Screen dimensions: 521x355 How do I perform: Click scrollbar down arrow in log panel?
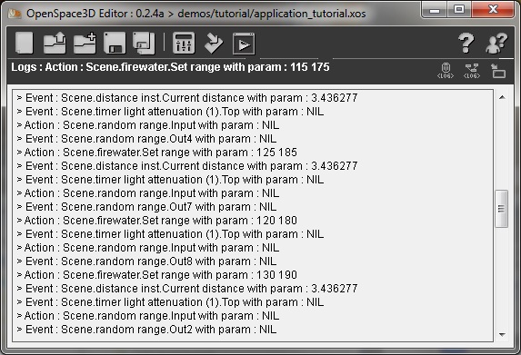pos(503,334)
